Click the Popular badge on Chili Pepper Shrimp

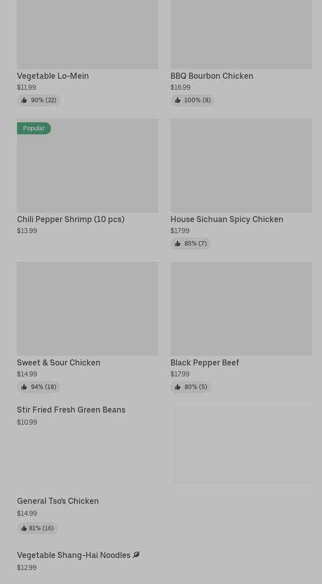(33, 128)
